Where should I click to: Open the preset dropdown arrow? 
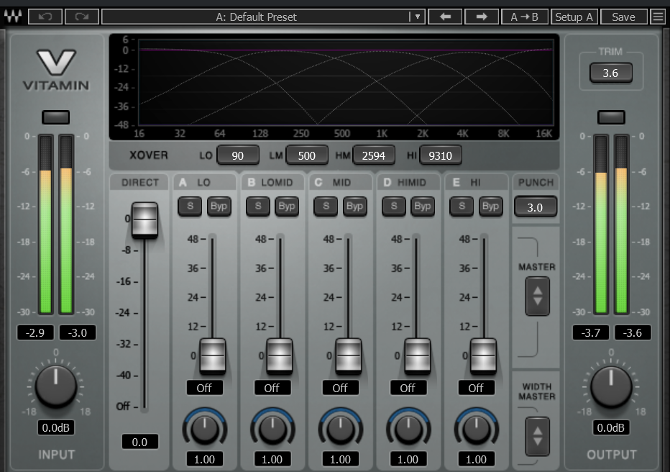click(x=418, y=17)
